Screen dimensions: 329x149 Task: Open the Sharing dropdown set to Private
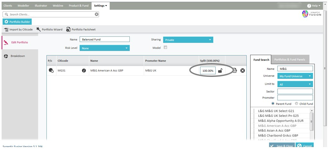tap(188, 40)
